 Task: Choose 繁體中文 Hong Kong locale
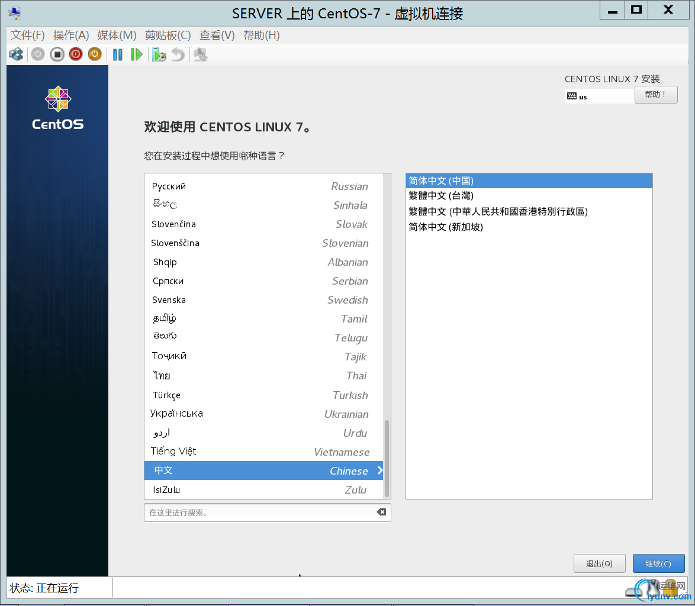pyautogui.click(x=529, y=211)
